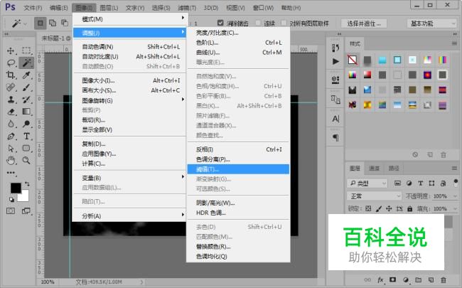Screen dimensions: 462x288
Task: Expand the 分析(A) submenu
Action: [x=129, y=215]
